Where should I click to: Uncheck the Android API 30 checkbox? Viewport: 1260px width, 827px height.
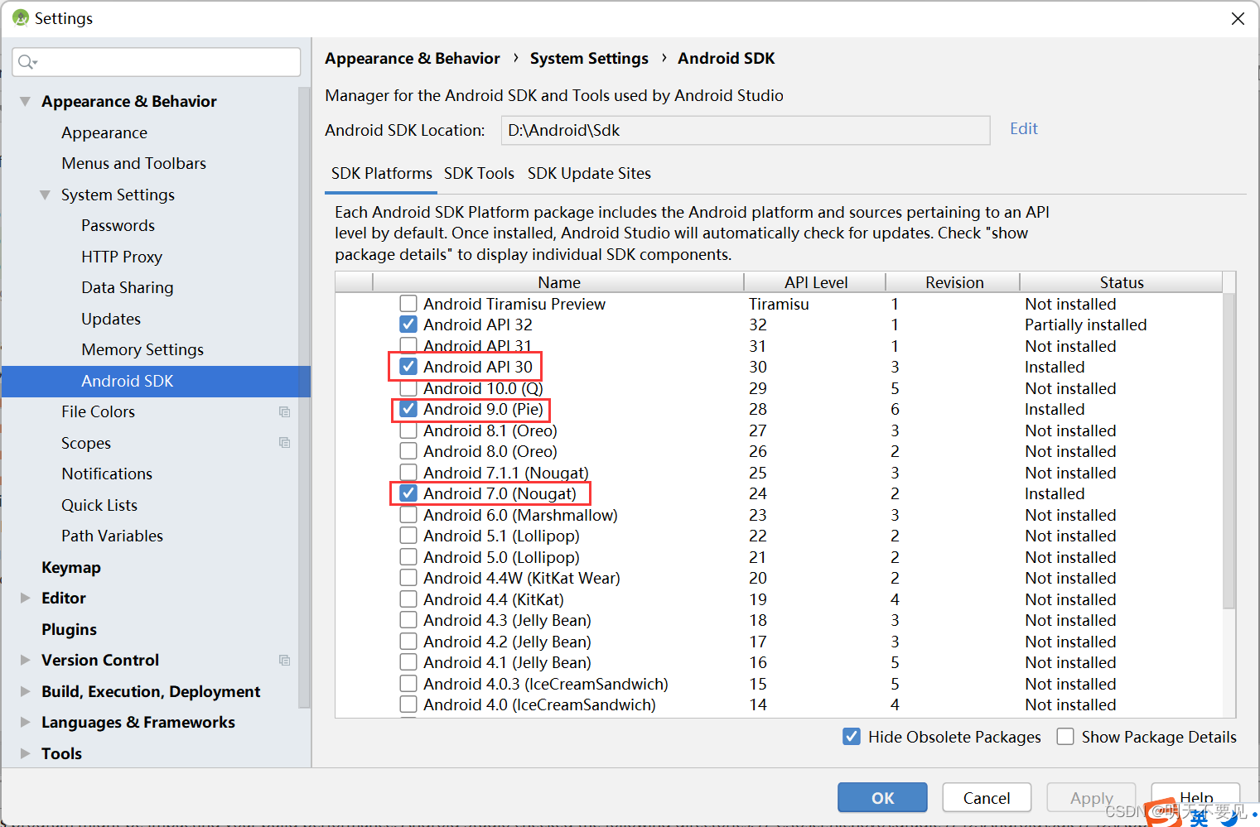point(408,367)
